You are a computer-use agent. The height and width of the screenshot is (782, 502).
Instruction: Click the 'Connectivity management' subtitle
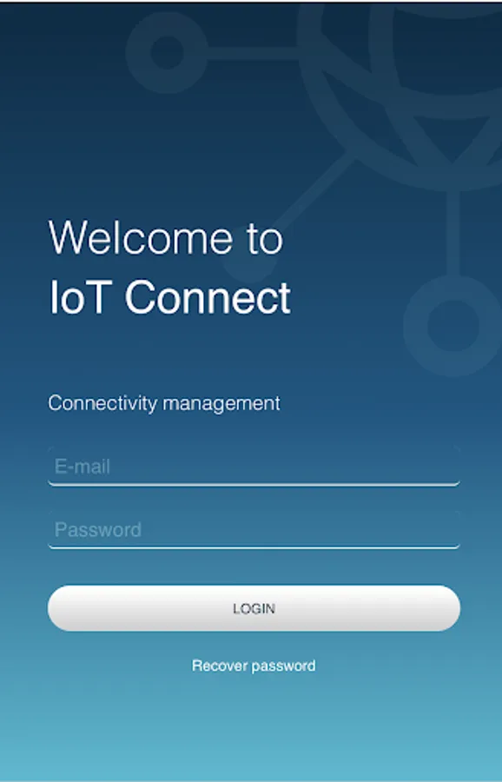click(x=164, y=403)
